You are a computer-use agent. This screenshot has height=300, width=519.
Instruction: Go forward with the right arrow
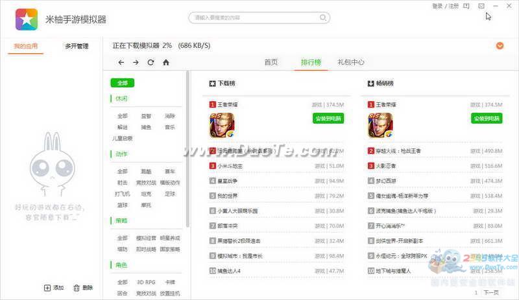point(136,62)
